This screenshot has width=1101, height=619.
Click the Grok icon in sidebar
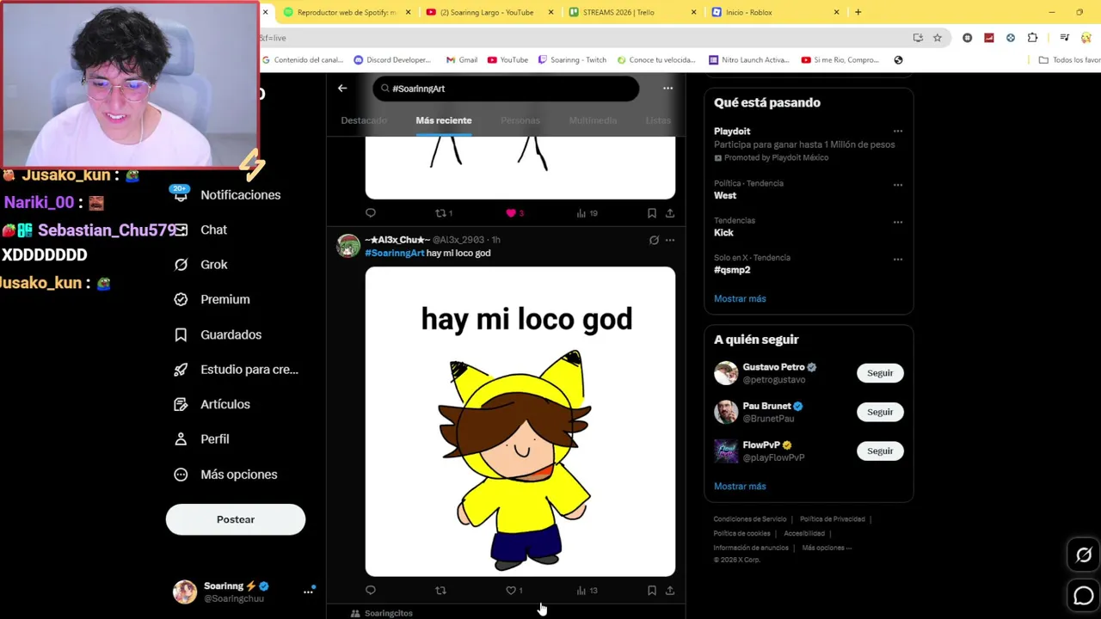pyautogui.click(x=181, y=265)
